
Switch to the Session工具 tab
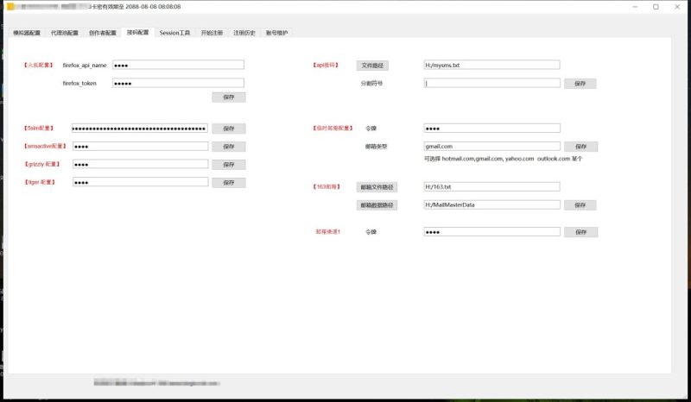(174, 33)
